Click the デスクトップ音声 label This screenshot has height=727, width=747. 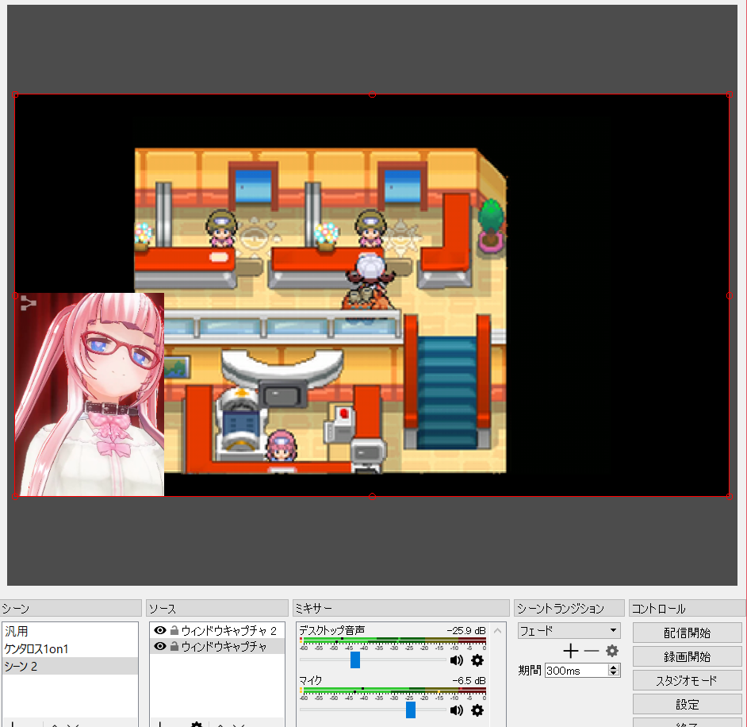click(x=332, y=630)
